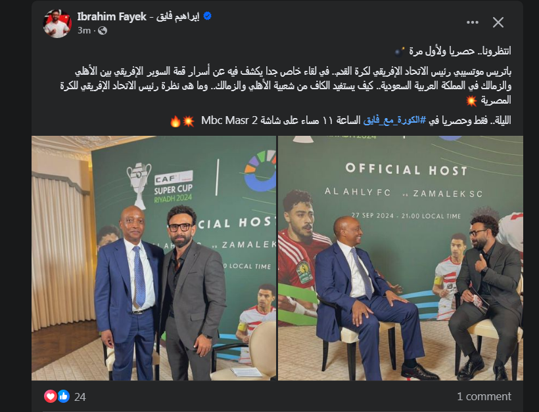Click the blue verified badge
The image size is (539, 412).
tap(207, 16)
